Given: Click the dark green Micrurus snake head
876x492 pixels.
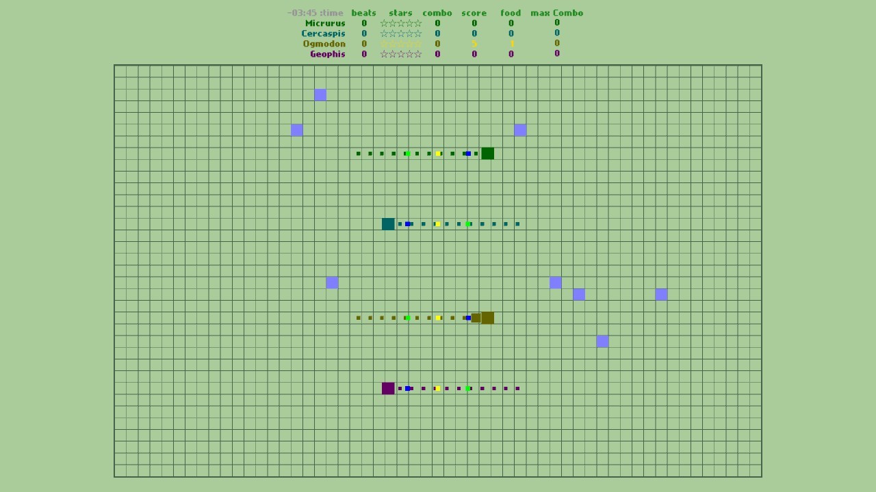Looking at the screenshot, I should [487, 153].
